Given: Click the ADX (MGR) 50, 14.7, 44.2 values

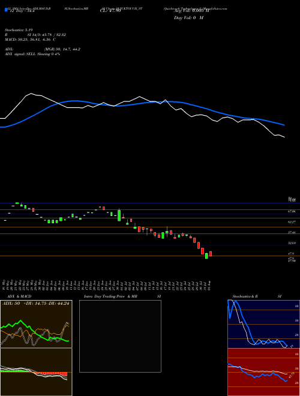Looking at the screenshot, I should (62, 49).
